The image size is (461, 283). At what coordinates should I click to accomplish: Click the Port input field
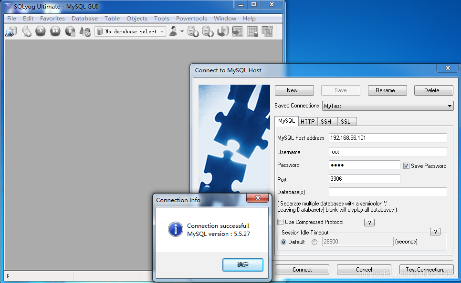tap(364, 179)
